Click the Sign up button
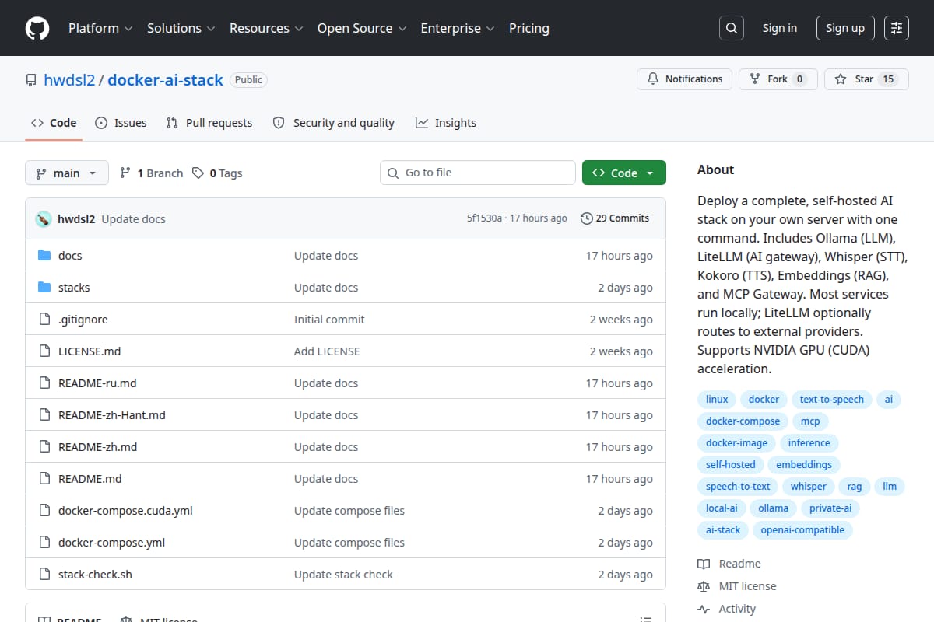Viewport: 934px width, 622px height. coord(845,28)
